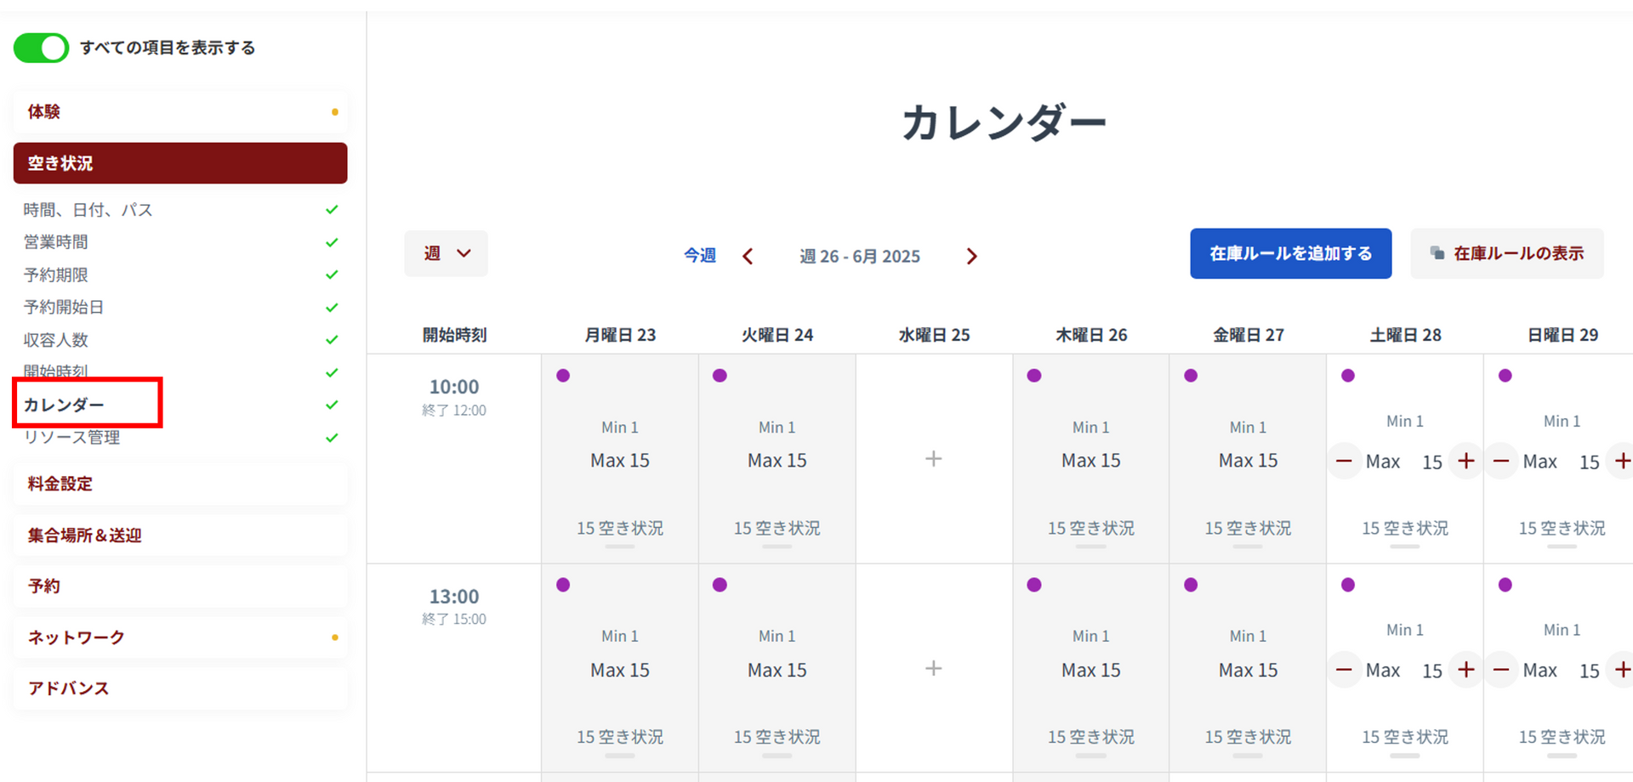Decrease Max capacity for Sunday 29 at 13:00
Viewport: 1633px width, 782px height.
(x=1501, y=670)
